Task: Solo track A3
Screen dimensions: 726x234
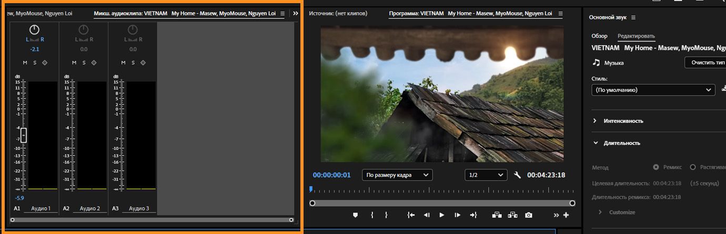Action: point(133,63)
